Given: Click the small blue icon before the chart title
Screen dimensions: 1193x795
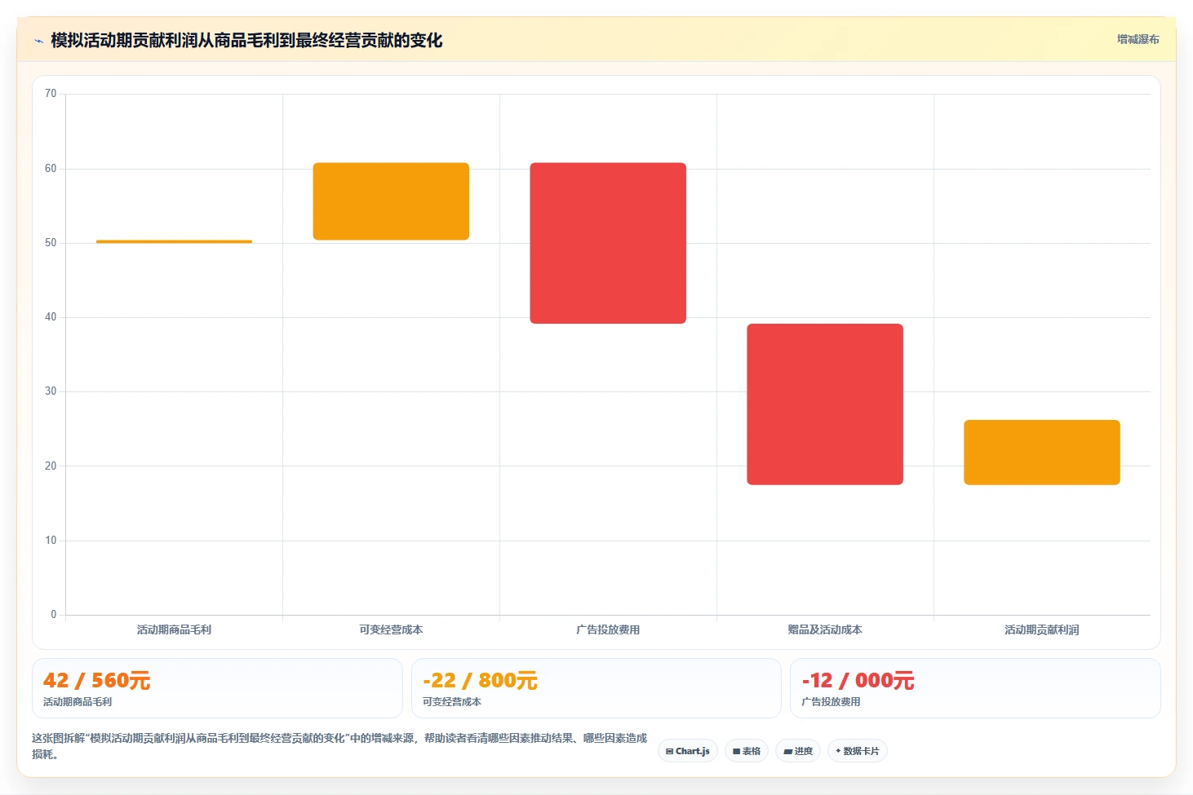Looking at the screenshot, I should (x=38, y=41).
